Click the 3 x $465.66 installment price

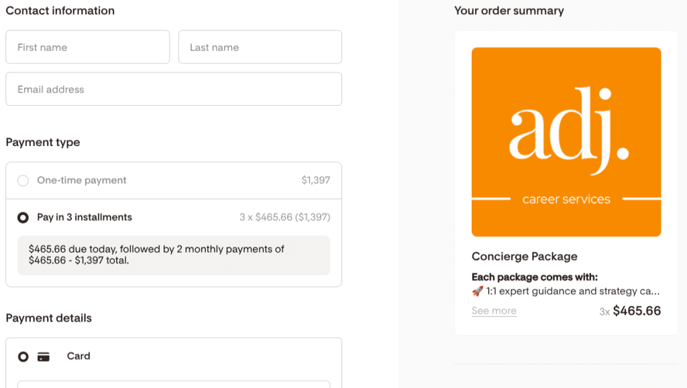coord(284,217)
